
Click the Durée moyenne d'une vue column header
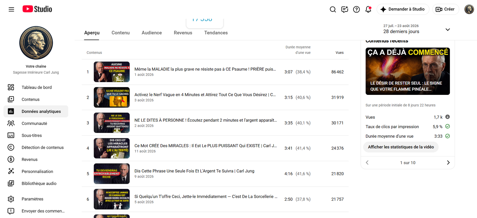coord(298,50)
